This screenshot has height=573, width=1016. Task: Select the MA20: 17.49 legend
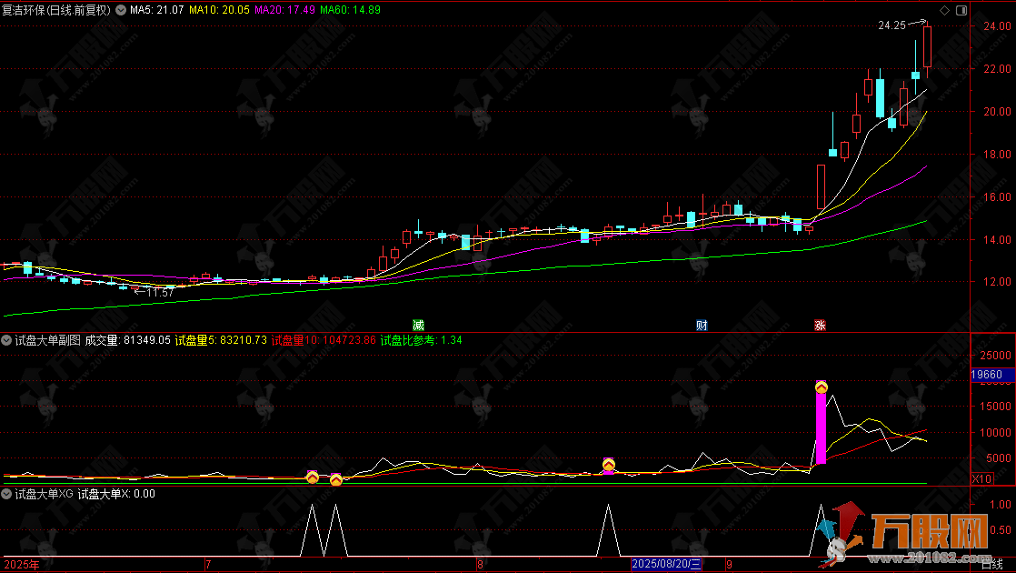285,10
